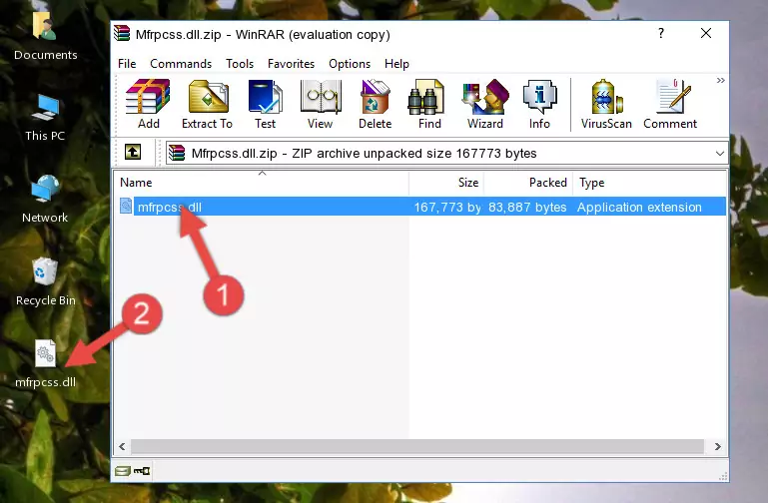Open the Favorites menu
Viewport: 768px width, 503px height.
point(291,64)
